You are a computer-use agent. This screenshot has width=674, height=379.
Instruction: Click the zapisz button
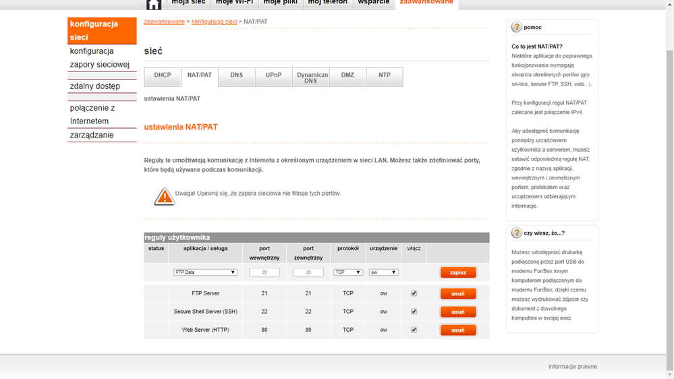pyautogui.click(x=458, y=272)
